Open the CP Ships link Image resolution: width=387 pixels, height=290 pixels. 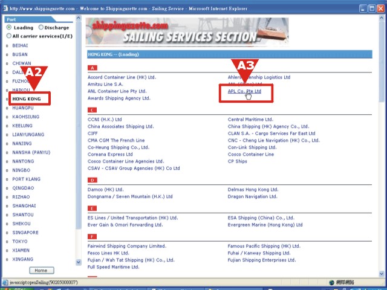click(x=238, y=161)
